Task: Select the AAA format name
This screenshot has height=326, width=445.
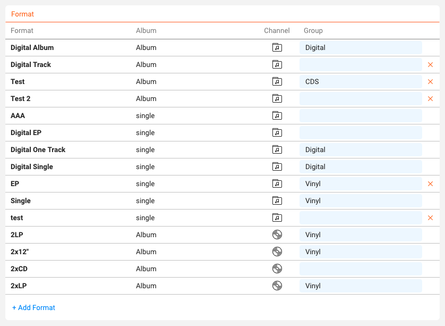Action: (18, 116)
